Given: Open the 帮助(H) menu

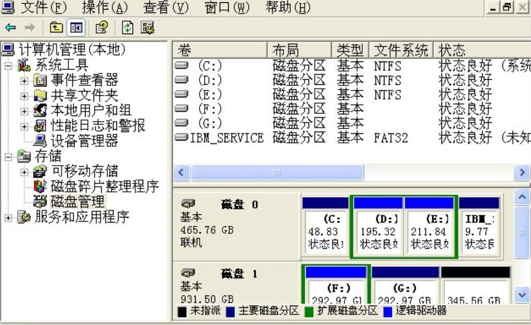Looking at the screenshot, I should 288,7.
